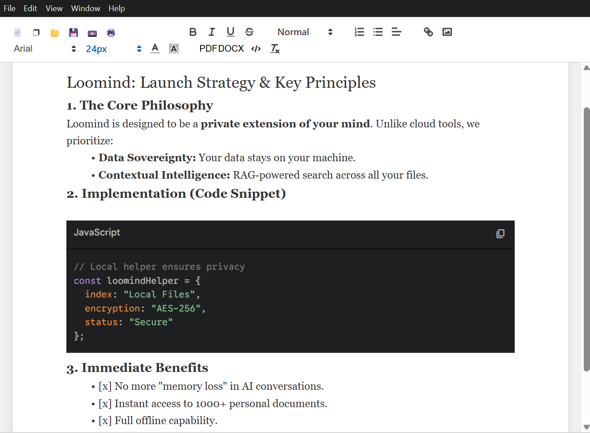Copy the JavaScript code snippet
Image resolution: width=590 pixels, height=433 pixels.
click(x=500, y=233)
